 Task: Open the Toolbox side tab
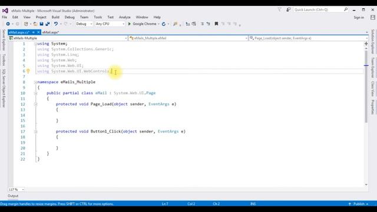(4, 60)
